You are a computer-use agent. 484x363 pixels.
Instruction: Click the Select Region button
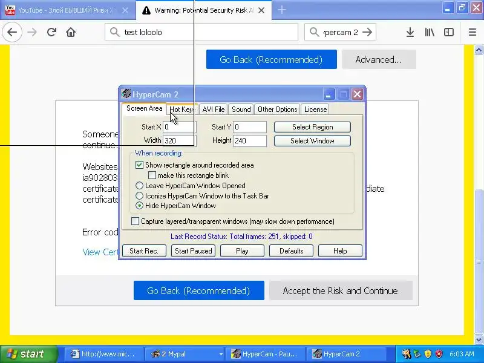pos(312,127)
